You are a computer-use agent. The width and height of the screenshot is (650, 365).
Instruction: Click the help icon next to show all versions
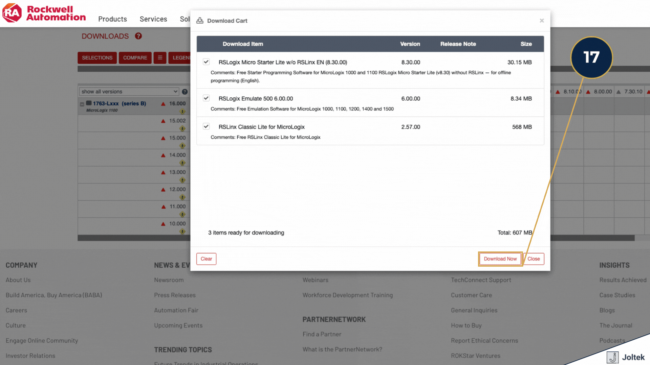(x=185, y=92)
